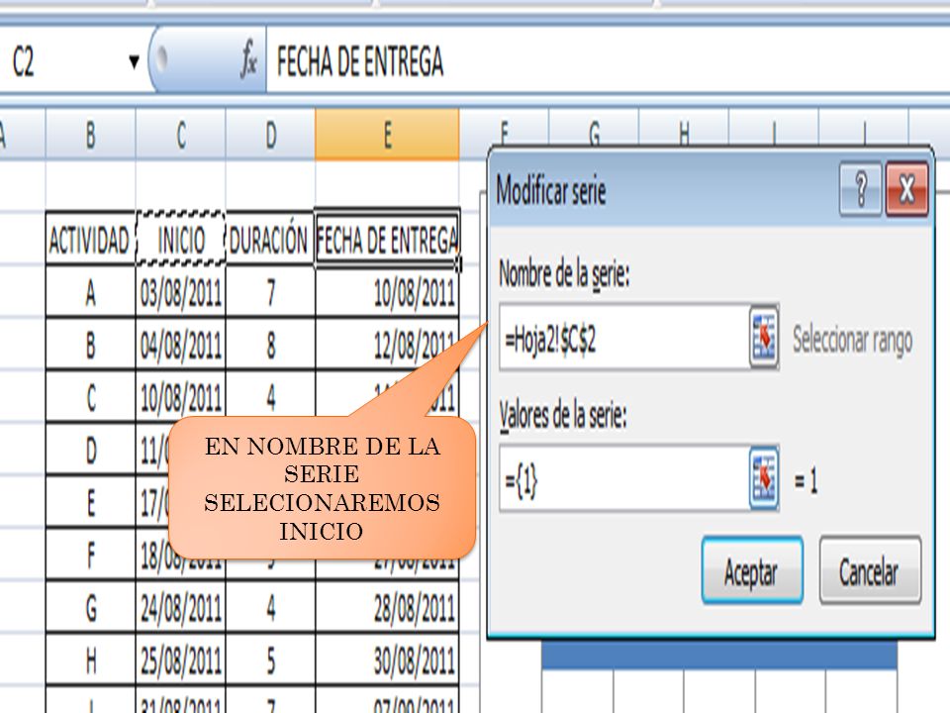The width and height of the screenshot is (950, 713).
Task: Select activity cell F in table
Action: click(90, 555)
